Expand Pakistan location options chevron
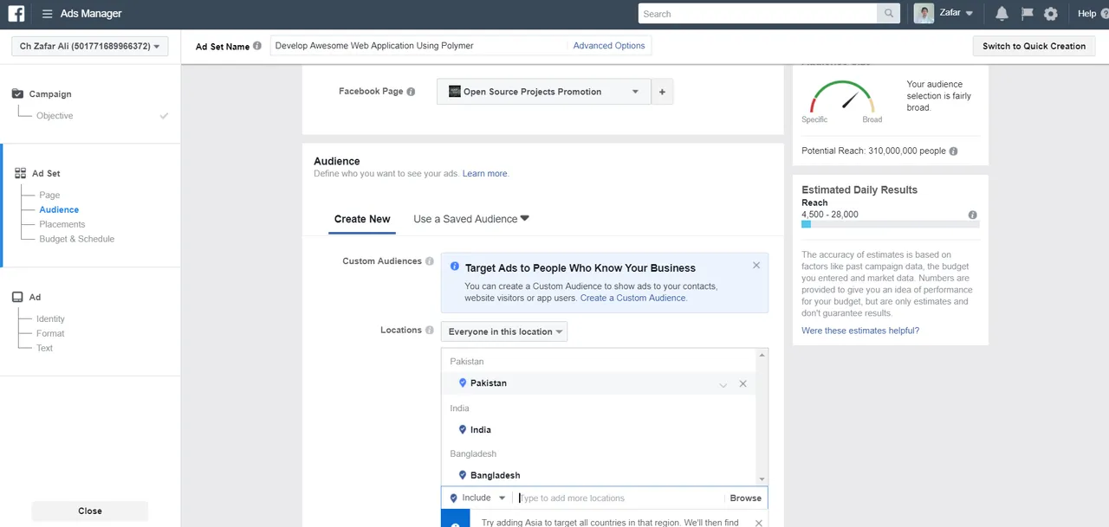This screenshot has height=527, width=1109. [x=723, y=384]
